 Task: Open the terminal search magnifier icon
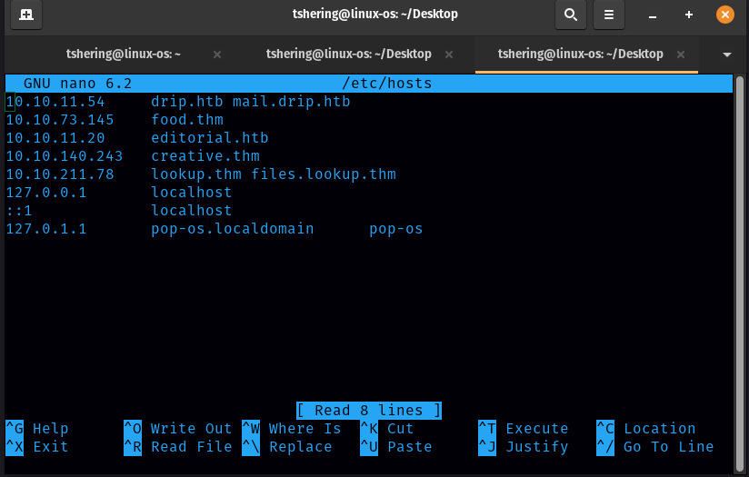point(570,15)
